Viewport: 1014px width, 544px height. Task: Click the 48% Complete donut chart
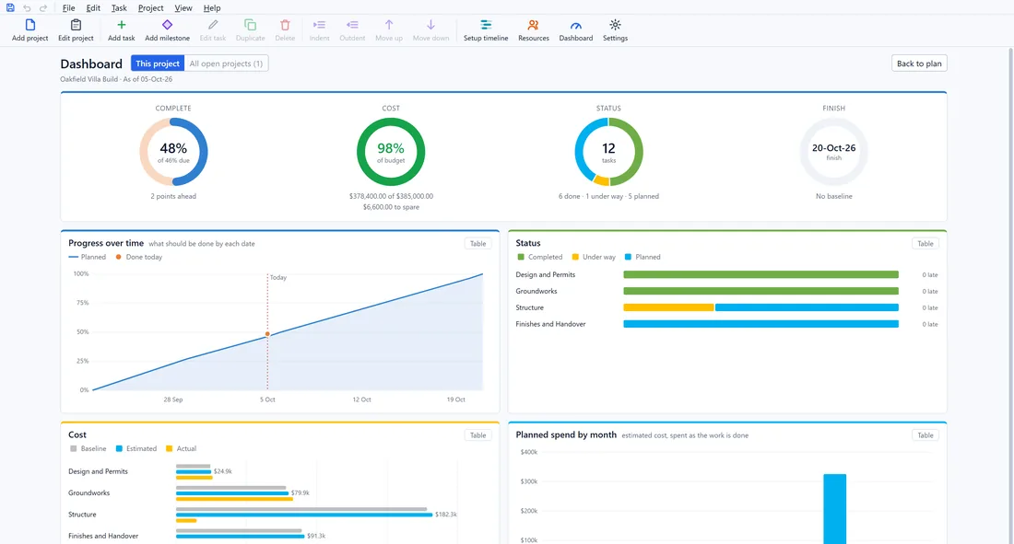[x=173, y=152]
